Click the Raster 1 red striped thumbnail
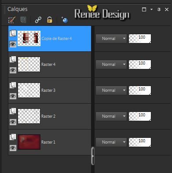The width and height of the screenshot is (172, 173). [x=29, y=142]
